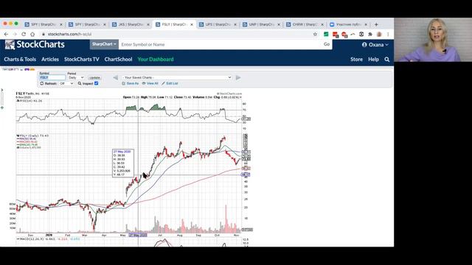Click the Refresh icon

42,83
